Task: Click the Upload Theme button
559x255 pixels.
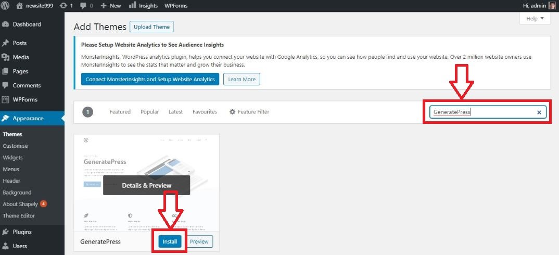Action: tap(151, 27)
